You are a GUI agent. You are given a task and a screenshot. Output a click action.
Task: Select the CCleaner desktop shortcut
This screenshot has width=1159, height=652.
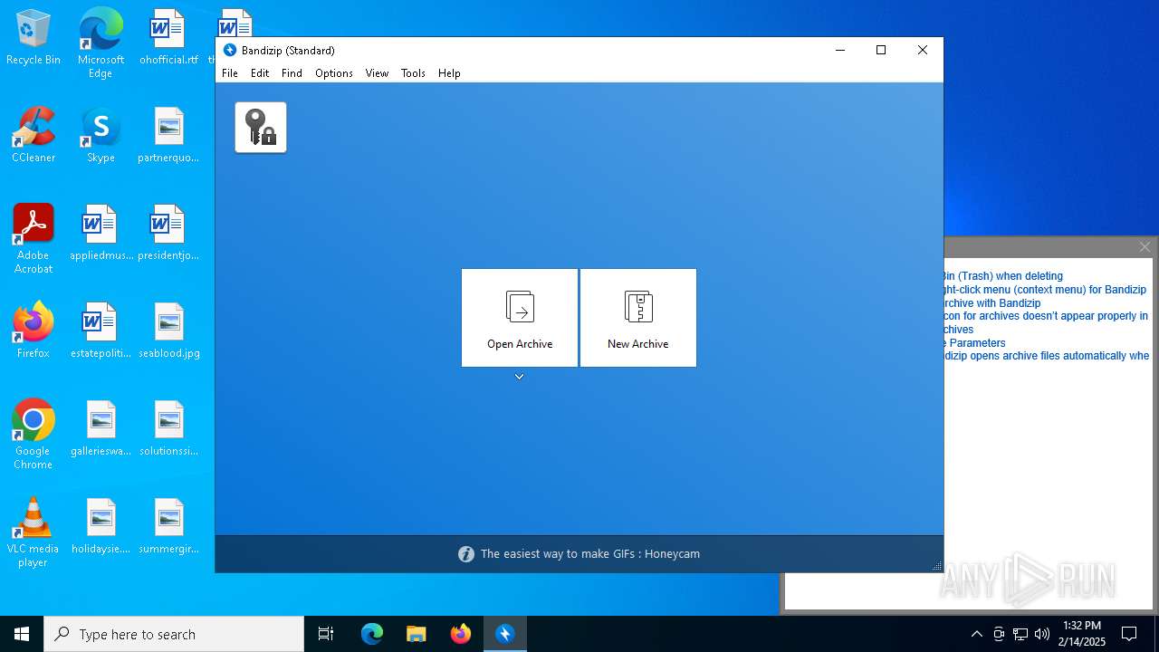34,135
